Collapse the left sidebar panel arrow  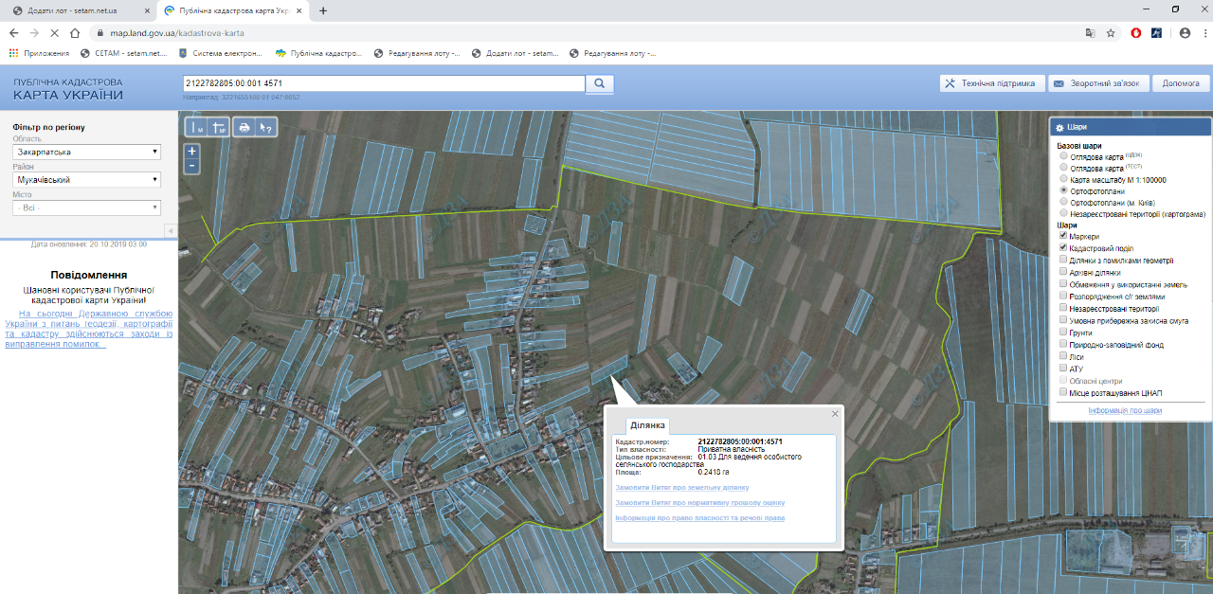tap(171, 231)
